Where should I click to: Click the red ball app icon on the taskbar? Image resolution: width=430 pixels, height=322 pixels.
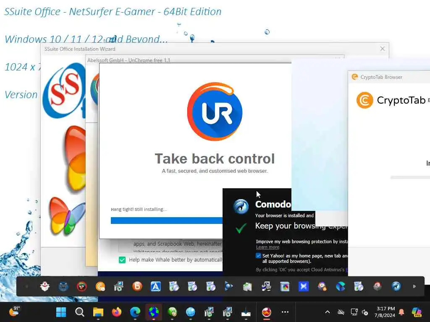point(266,312)
